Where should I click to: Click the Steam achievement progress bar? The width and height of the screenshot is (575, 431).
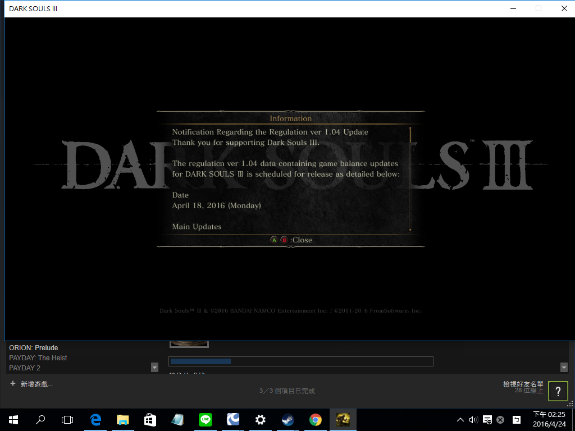click(x=301, y=361)
